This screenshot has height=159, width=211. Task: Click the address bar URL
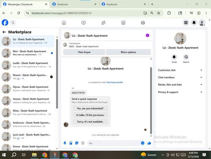click(61, 13)
